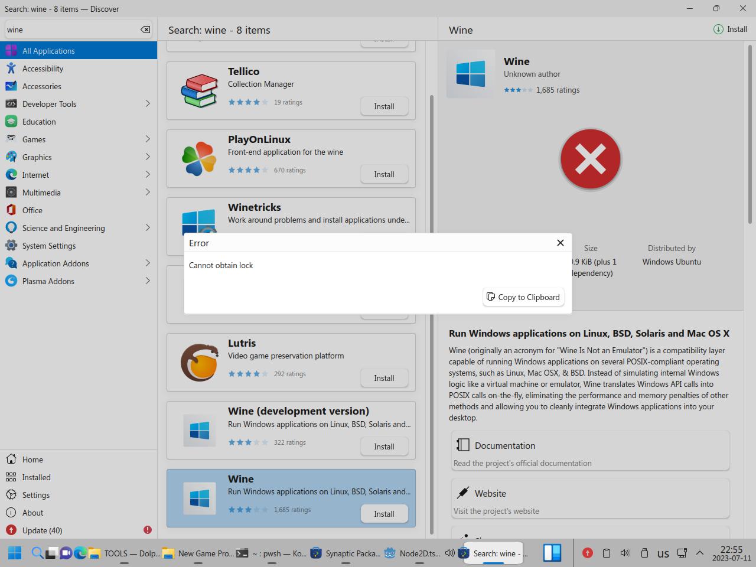Click the Games controller icon
Image resolution: width=756 pixels, height=567 pixels.
tap(11, 139)
